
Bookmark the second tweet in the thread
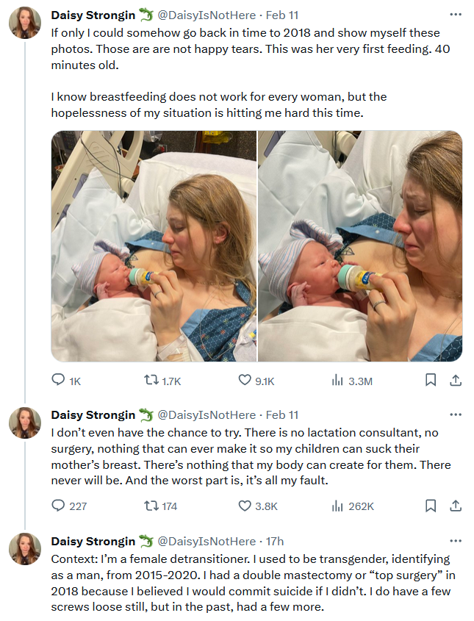click(x=431, y=506)
